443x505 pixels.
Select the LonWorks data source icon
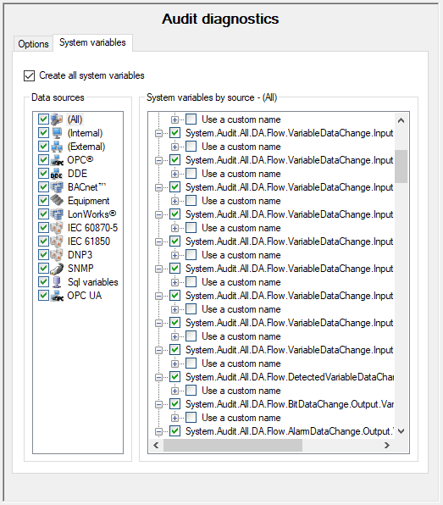(57, 214)
